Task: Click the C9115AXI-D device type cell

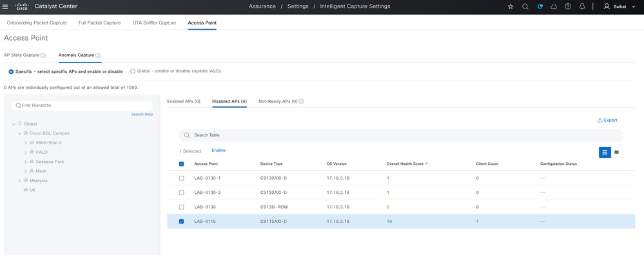Action: click(273, 222)
